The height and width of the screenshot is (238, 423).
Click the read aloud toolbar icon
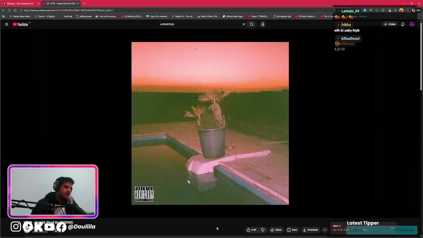pyautogui.click(x=376, y=10)
